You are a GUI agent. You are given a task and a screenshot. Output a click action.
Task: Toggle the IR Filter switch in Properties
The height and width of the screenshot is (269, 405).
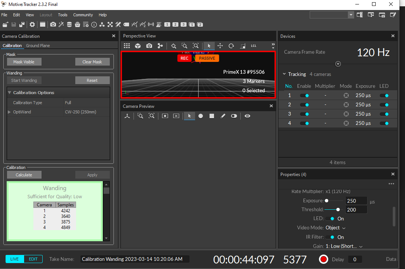[x=330, y=237]
